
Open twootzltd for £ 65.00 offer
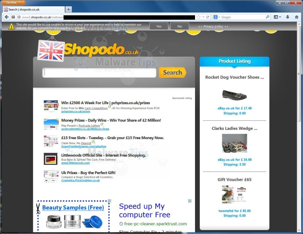(234, 211)
